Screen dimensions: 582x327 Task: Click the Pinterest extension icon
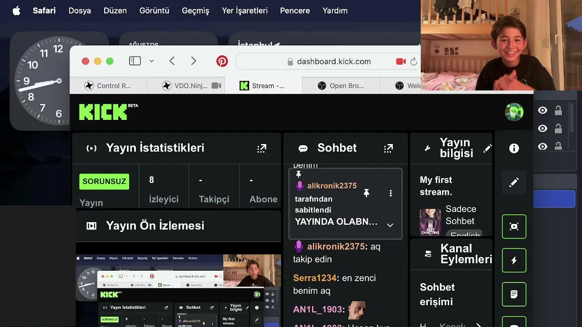click(222, 61)
